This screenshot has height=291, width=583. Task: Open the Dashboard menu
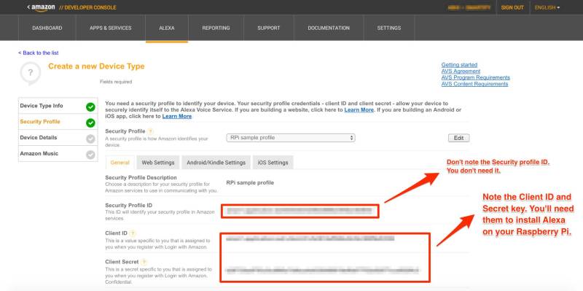point(47,28)
